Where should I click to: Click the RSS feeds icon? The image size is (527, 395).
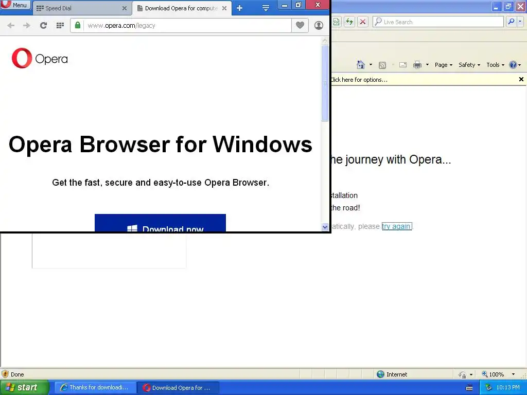(x=382, y=65)
